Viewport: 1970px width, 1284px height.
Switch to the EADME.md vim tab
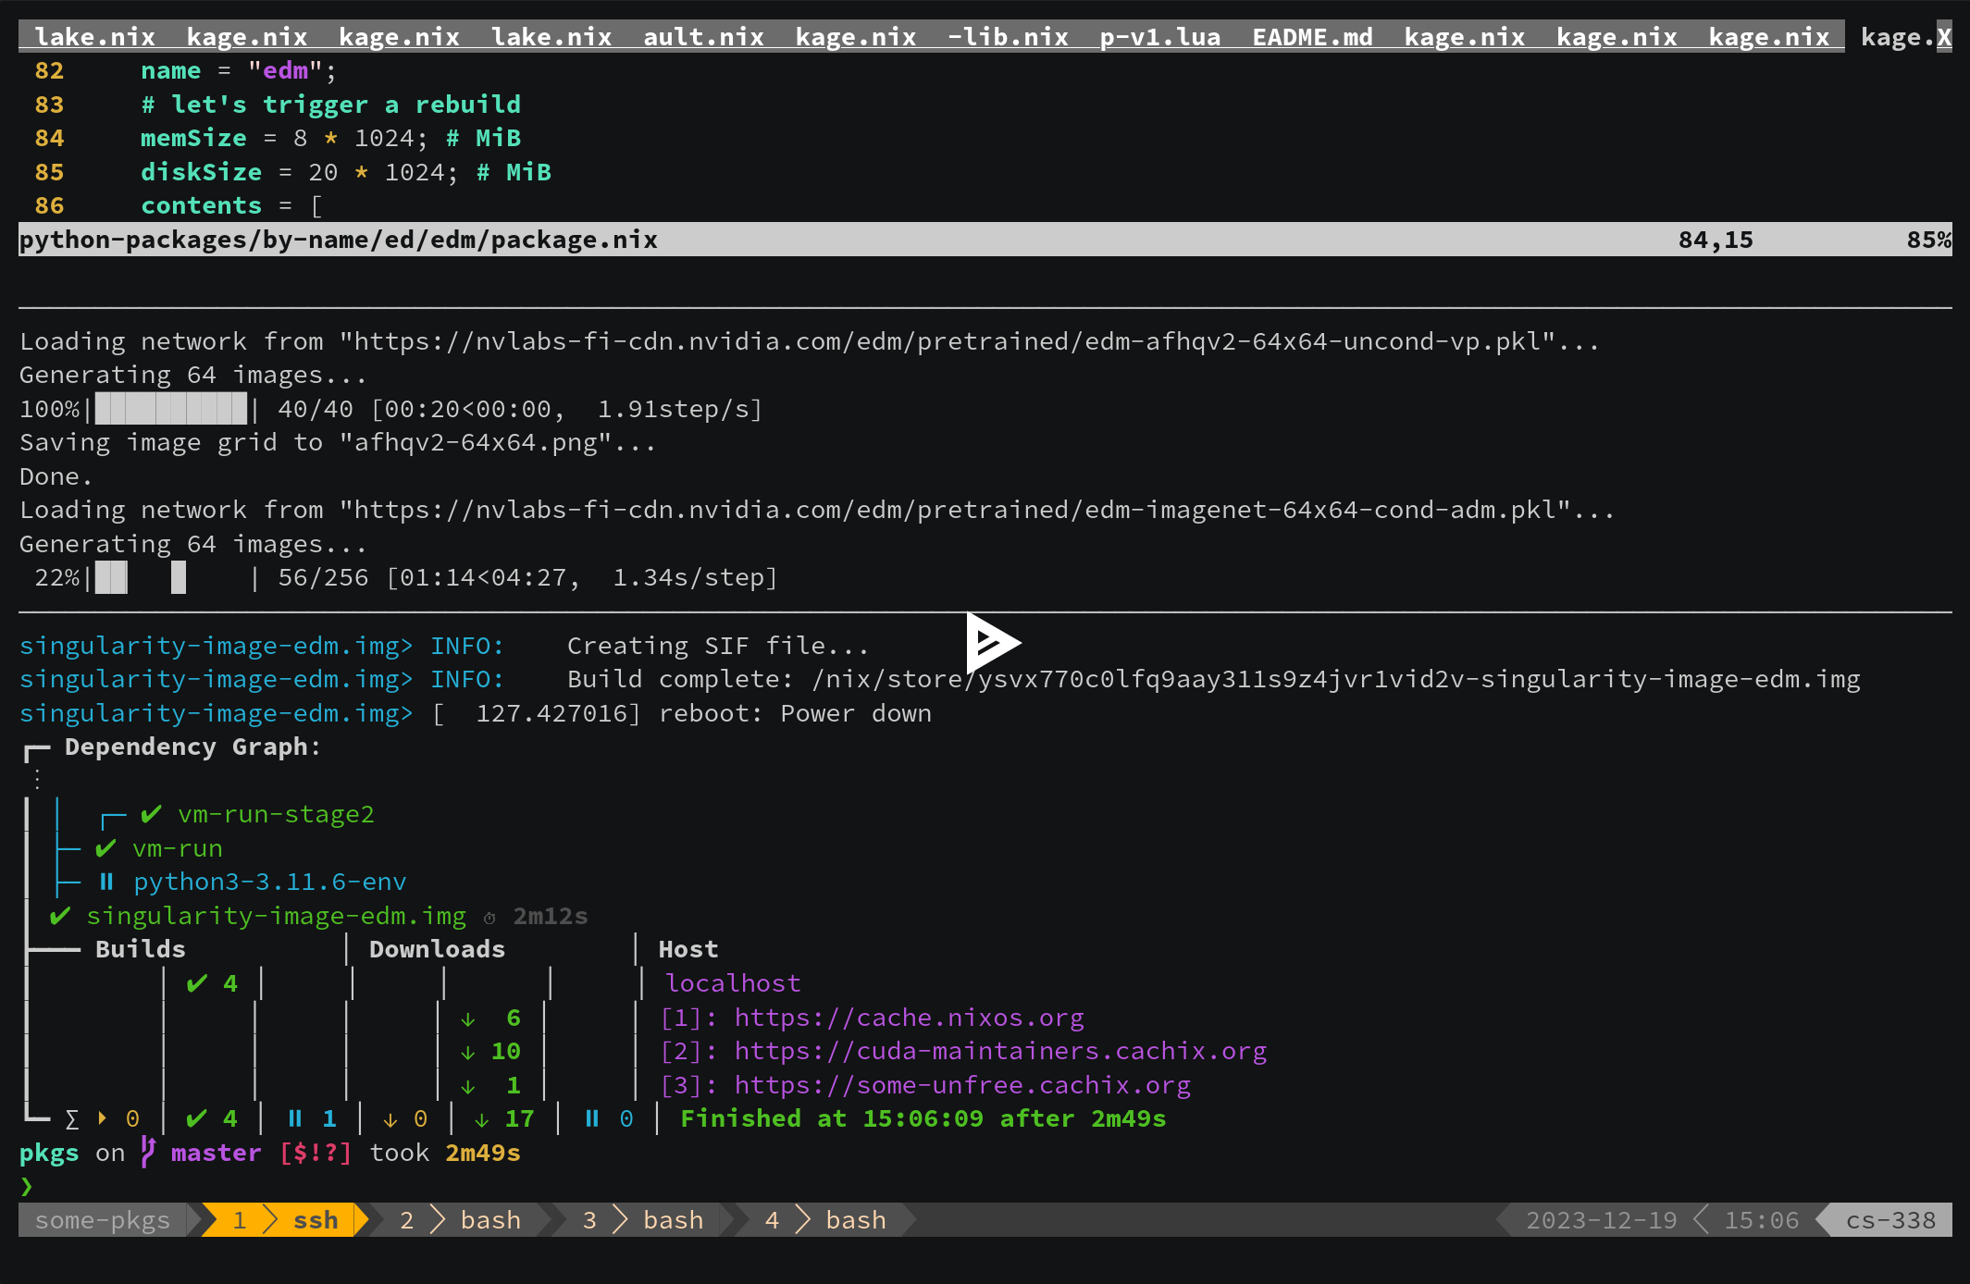(x=1311, y=37)
